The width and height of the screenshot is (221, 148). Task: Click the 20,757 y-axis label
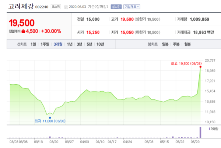point(210,60)
